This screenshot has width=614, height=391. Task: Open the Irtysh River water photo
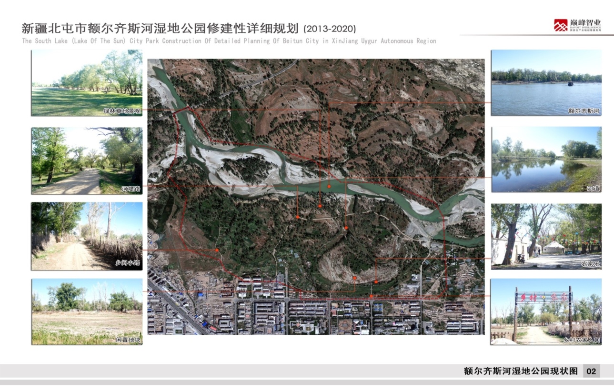pyautogui.click(x=546, y=83)
